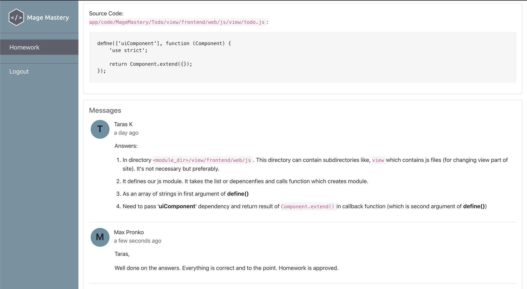The height and width of the screenshot is (289, 527).
Task: Click the Mage Mastery hexagon logo icon
Action: tap(16, 17)
